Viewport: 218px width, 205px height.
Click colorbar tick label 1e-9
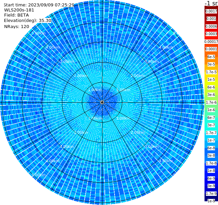[211, 201]
